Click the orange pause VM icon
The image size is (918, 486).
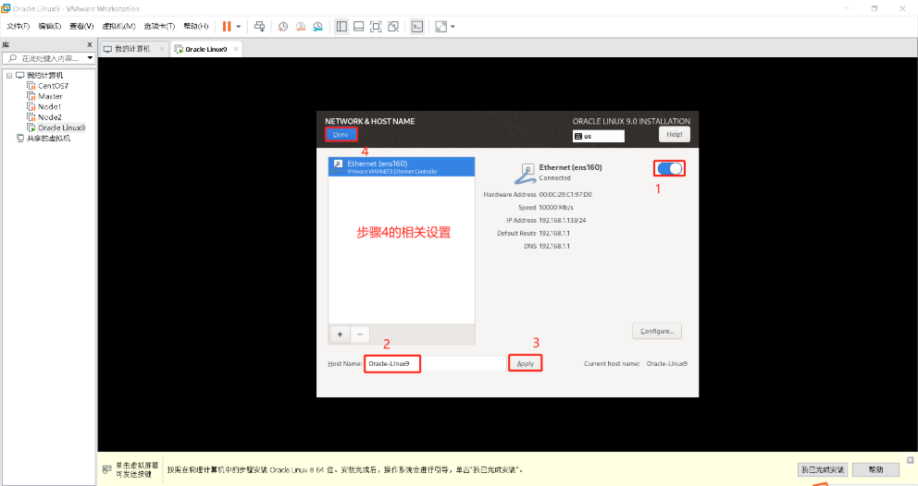(227, 26)
